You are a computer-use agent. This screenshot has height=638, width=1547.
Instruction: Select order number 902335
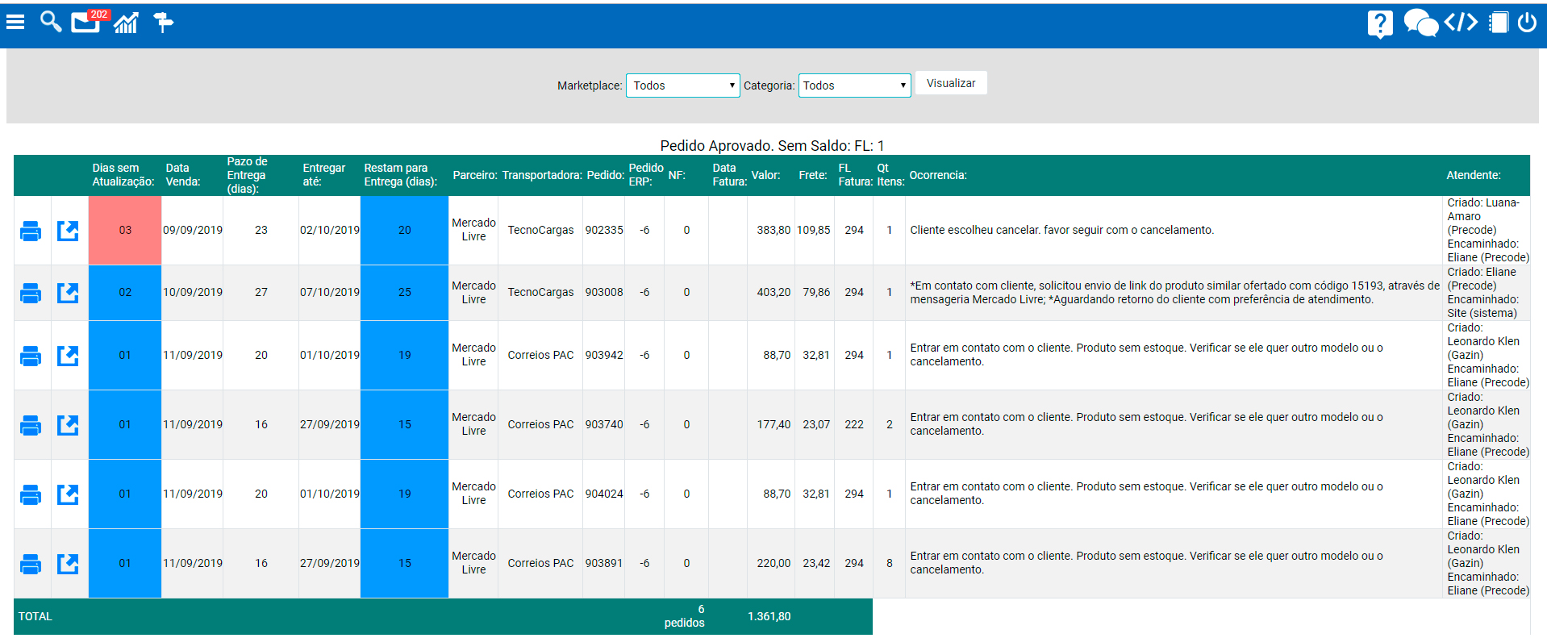coord(604,231)
